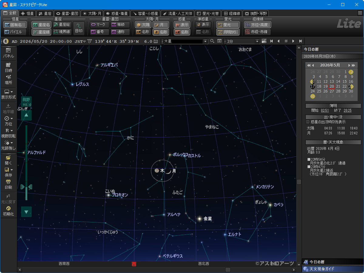Toggle 方位・高度 grid lines

coord(258,25)
